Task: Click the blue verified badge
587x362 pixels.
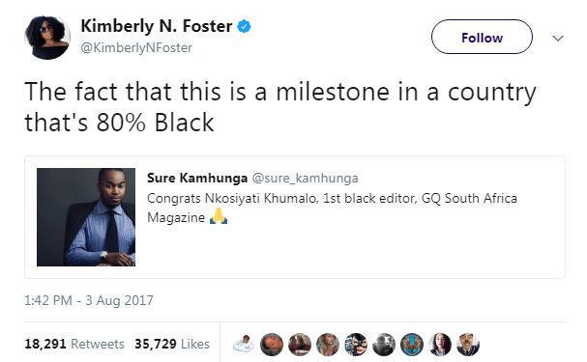Action: pyautogui.click(x=244, y=26)
